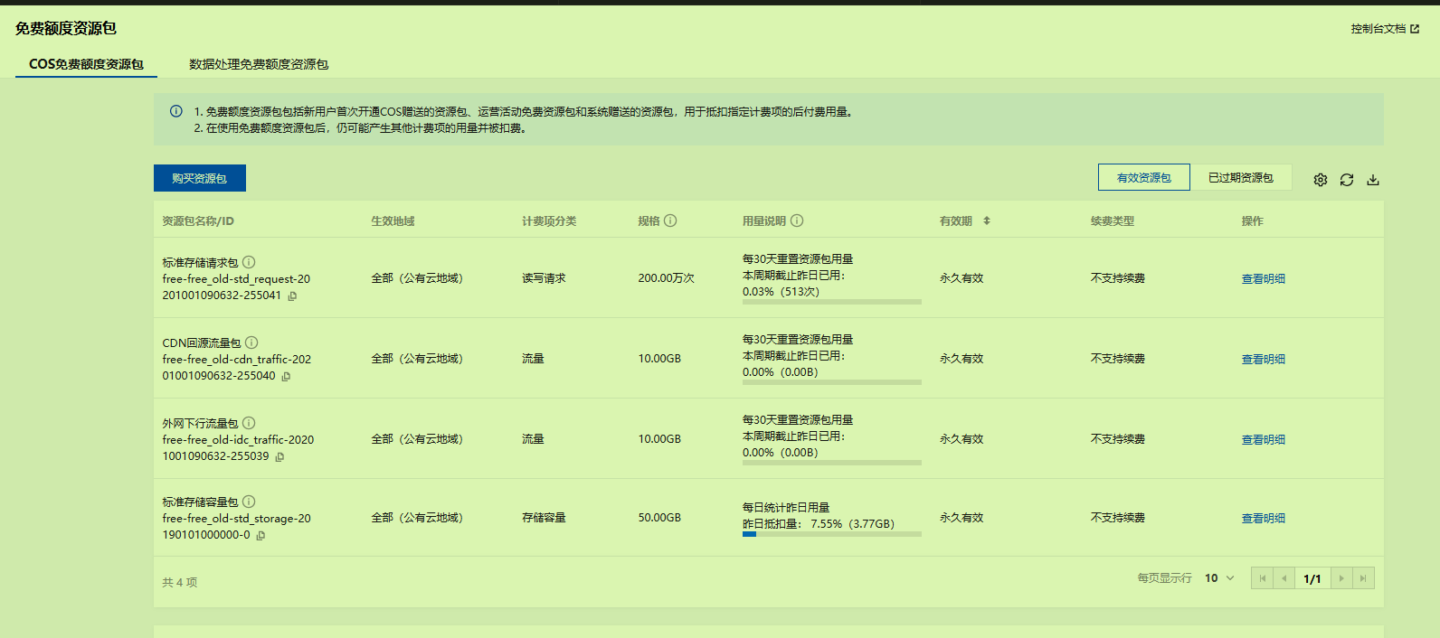Click CDN回源流量包 usage progress bar

[832, 382]
